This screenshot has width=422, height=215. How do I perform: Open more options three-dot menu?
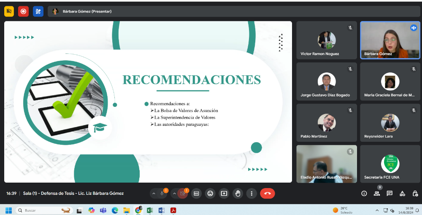pyautogui.click(x=252, y=193)
